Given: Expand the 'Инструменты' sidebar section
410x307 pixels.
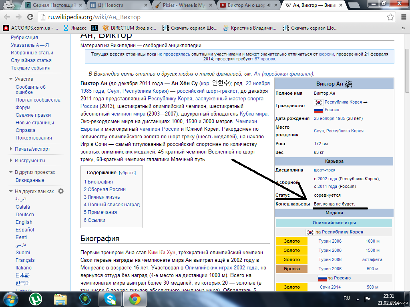Looking at the screenshot, I should (11, 160).
